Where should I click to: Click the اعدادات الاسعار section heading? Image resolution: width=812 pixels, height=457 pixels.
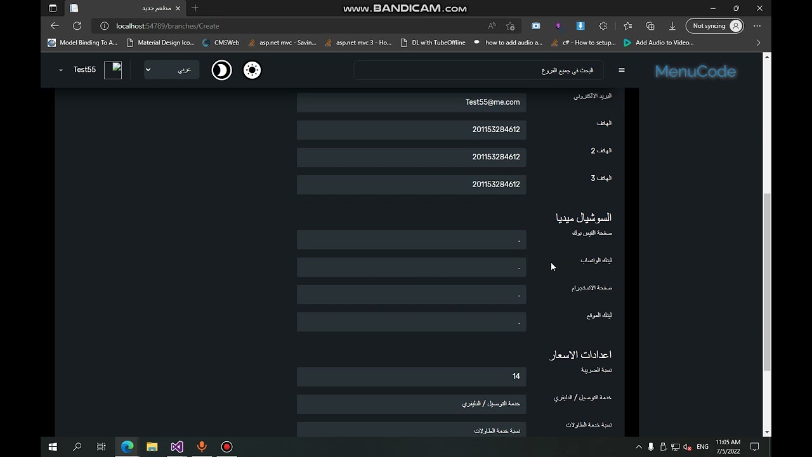click(x=580, y=355)
